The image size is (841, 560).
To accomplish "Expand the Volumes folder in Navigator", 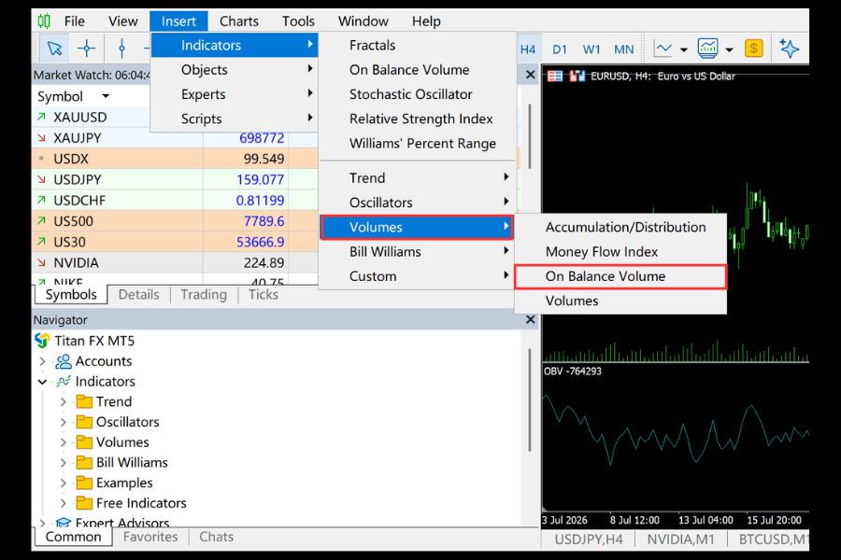I will 64,442.
